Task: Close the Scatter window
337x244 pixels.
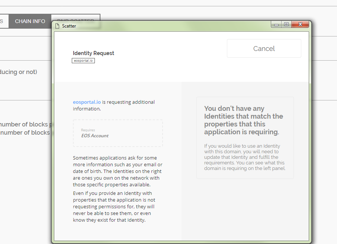Action: coord(300,24)
